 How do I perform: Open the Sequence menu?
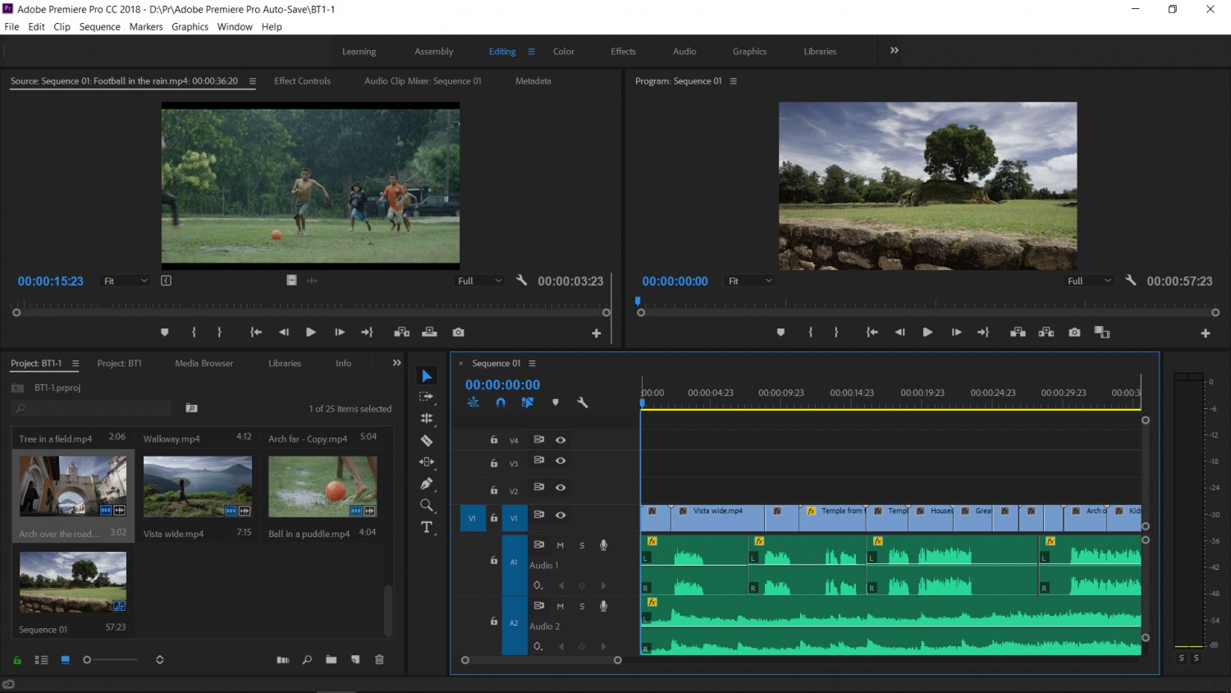click(100, 27)
